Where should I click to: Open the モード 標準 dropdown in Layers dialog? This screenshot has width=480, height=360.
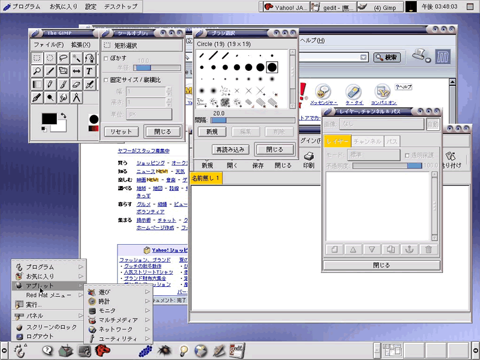click(373, 155)
